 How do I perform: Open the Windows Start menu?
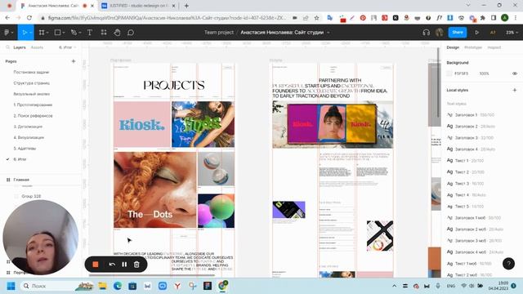click(11, 286)
